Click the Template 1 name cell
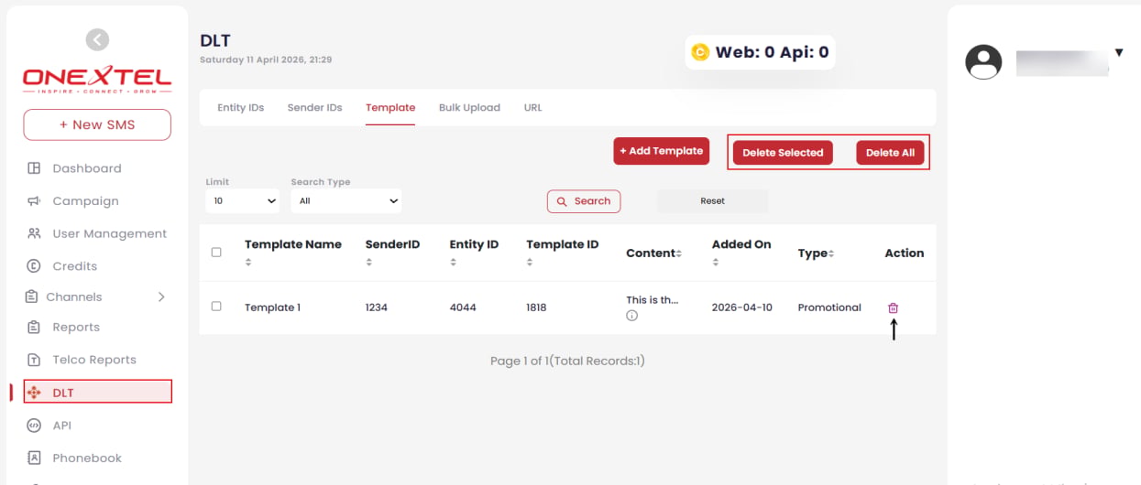 click(273, 307)
